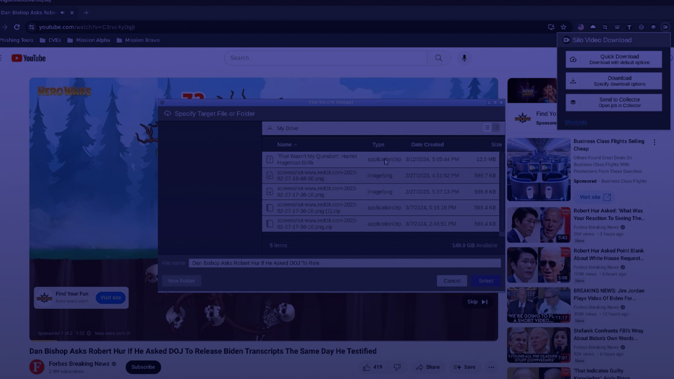This screenshot has height=379, width=674.
Task: Click the voice search microphone icon
Action: coord(464,58)
